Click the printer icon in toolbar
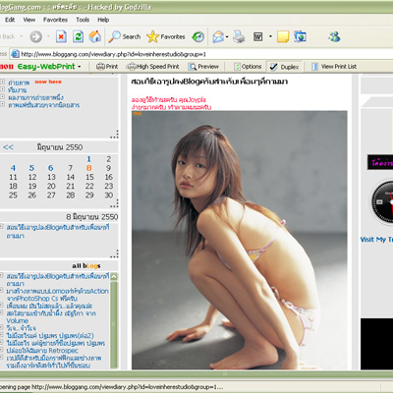Viewport: 393px width, 393px height. point(239,36)
